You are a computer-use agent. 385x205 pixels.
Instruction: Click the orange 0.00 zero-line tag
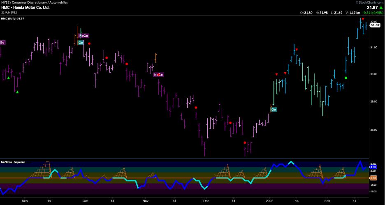[373, 178]
